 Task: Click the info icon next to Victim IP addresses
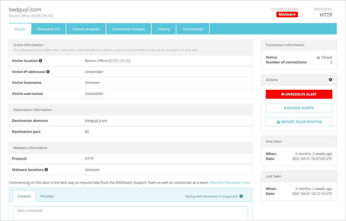point(48,72)
